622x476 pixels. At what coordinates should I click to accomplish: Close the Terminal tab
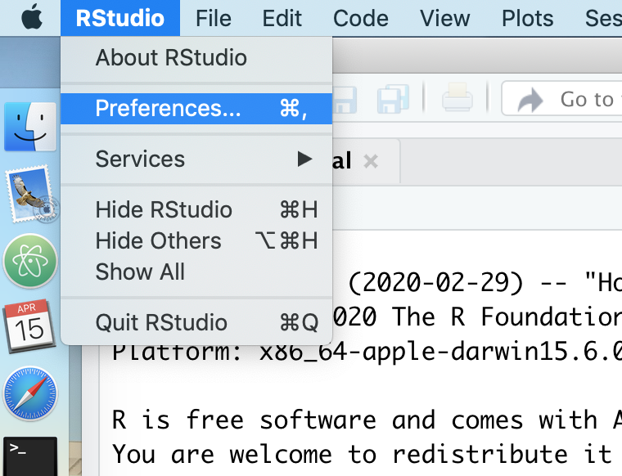pyautogui.click(x=371, y=161)
